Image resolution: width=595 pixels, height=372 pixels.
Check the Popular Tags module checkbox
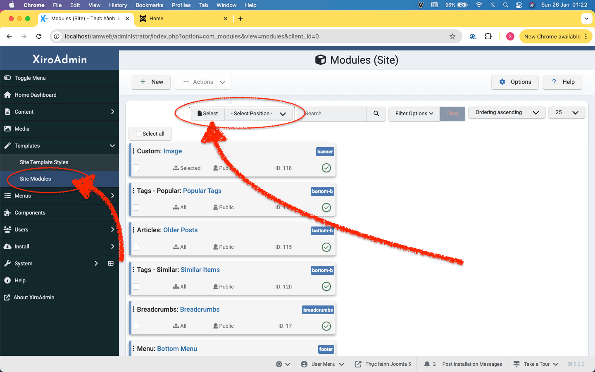click(x=136, y=207)
